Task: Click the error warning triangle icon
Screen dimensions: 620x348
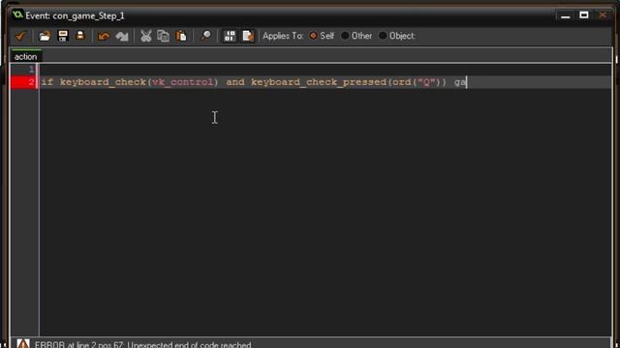Action: tap(23, 344)
